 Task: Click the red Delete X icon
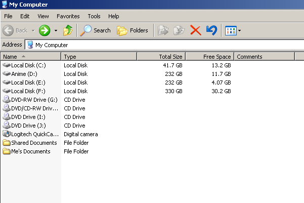pyautogui.click(x=195, y=30)
